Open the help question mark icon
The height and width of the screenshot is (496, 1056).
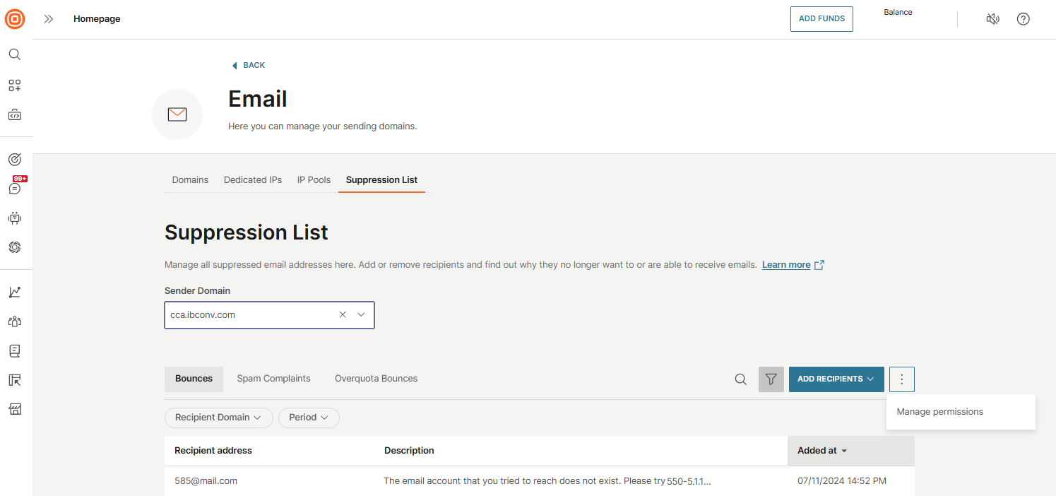(1023, 19)
